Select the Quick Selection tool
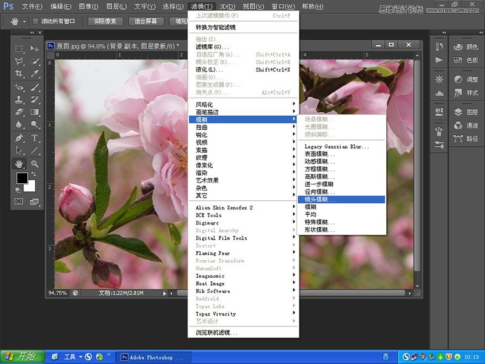This screenshot has height=364, width=485. point(35,61)
